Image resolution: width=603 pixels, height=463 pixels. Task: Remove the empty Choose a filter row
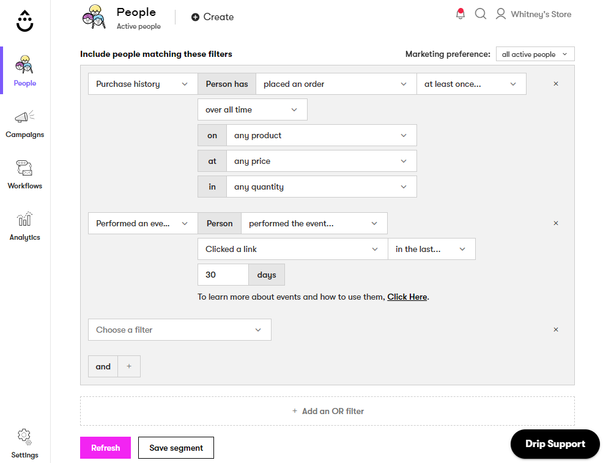click(556, 330)
